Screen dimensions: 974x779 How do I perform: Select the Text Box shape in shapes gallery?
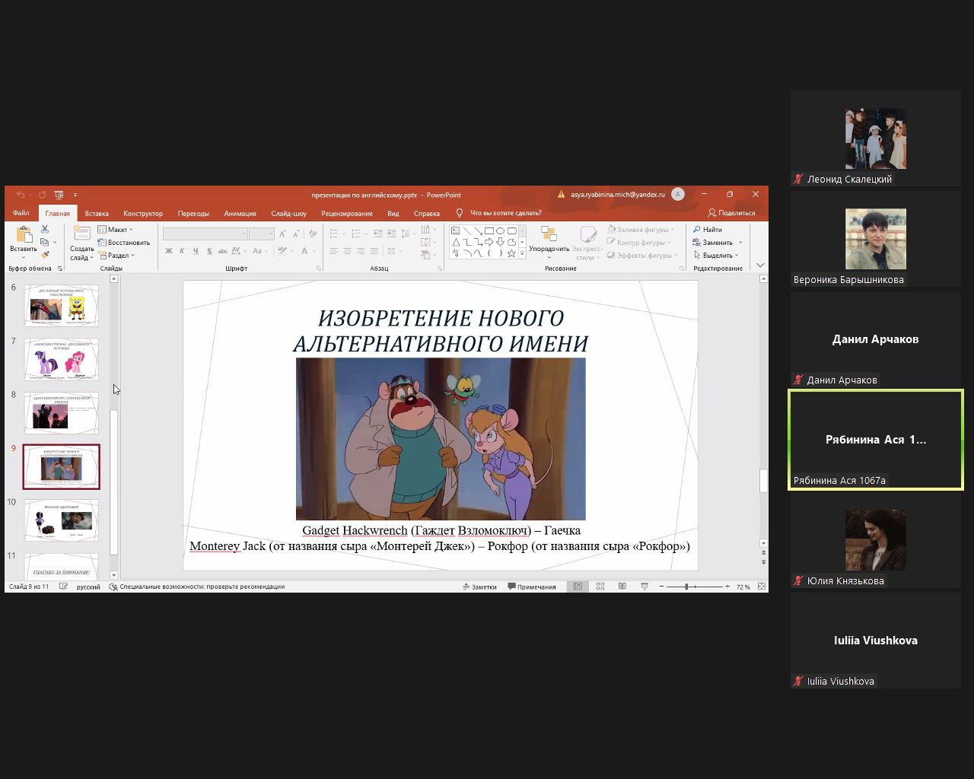456,231
